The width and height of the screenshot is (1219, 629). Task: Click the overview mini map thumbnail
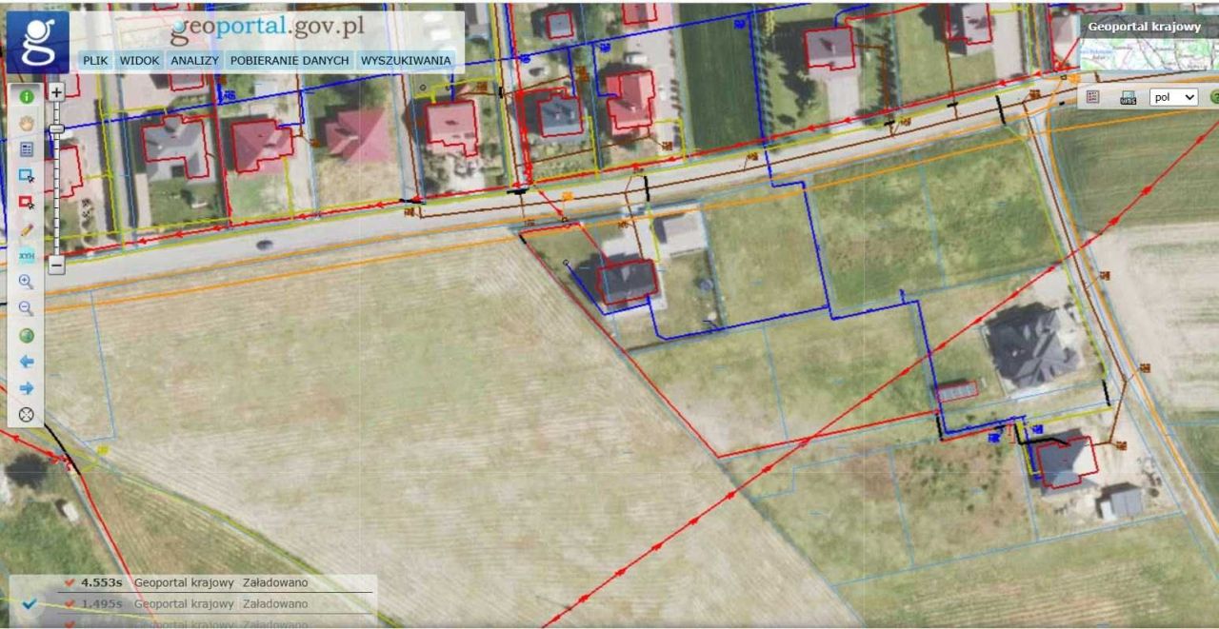1149,55
